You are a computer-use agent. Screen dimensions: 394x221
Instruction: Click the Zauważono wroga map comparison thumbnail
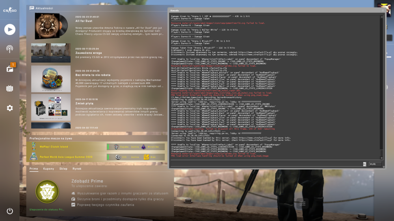tap(51, 53)
